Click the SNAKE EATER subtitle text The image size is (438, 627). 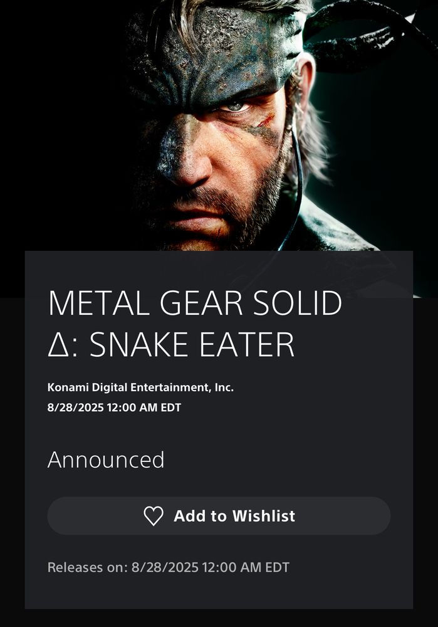pyautogui.click(x=192, y=344)
